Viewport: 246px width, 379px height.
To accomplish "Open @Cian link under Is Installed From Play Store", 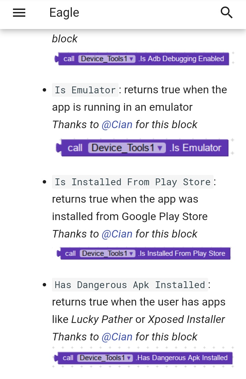I will 117,234.
